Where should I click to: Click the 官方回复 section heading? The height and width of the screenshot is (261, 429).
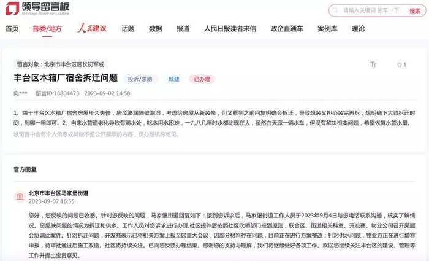[x=25, y=169]
